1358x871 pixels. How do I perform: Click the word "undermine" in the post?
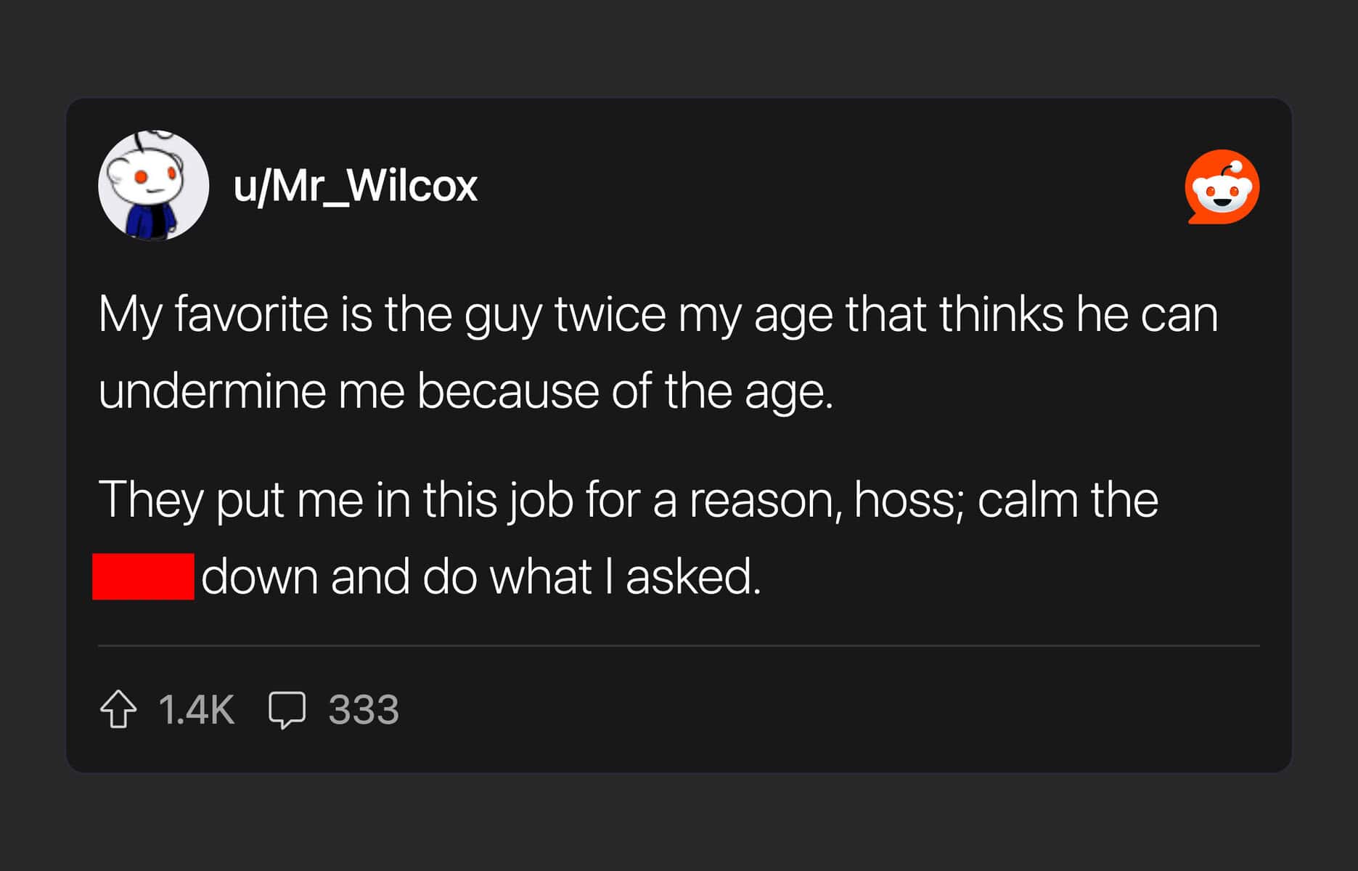point(212,390)
